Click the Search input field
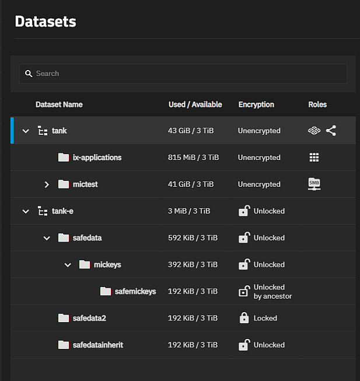The height and width of the screenshot is (381, 360). (183, 74)
